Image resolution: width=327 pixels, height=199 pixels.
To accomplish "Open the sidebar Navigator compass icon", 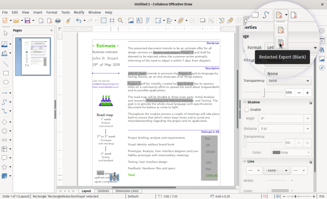I will (322, 68).
